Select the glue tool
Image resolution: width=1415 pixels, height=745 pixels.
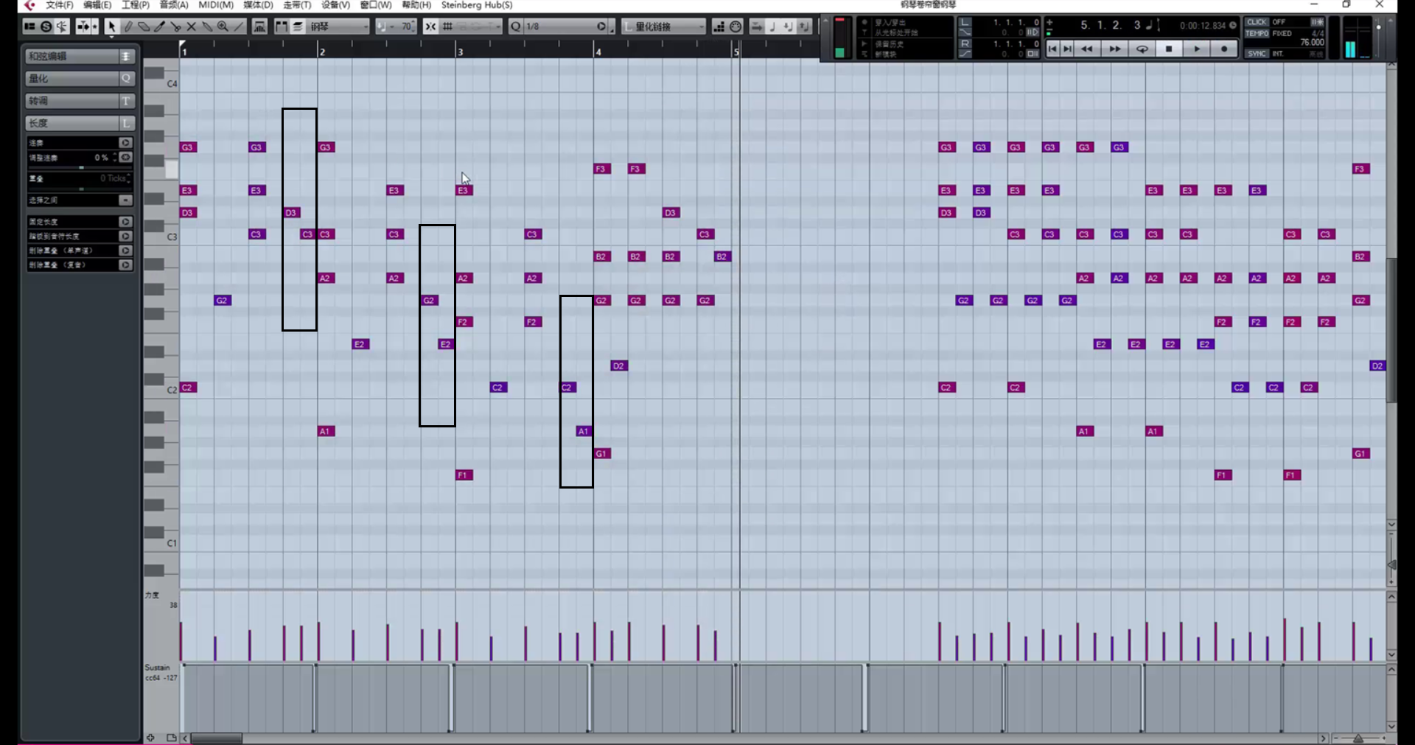click(x=207, y=27)
